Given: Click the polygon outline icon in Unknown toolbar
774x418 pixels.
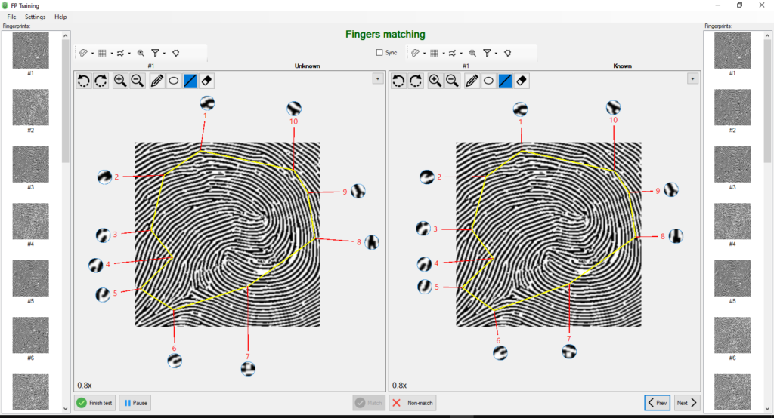Looking at the screenshot, I should [175, 53].
